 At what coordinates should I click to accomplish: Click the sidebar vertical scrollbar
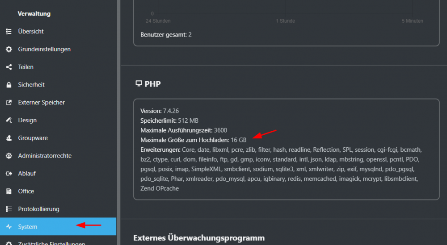click(119, 122)
